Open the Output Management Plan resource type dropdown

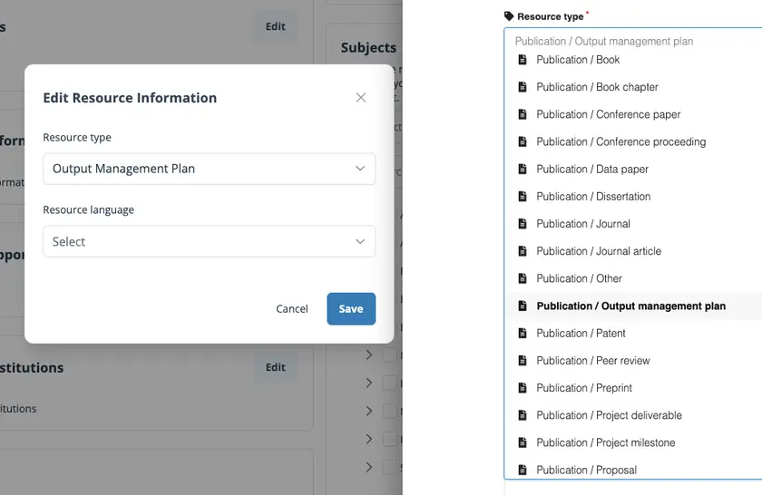pyautogui.click(x=209, y=169)
